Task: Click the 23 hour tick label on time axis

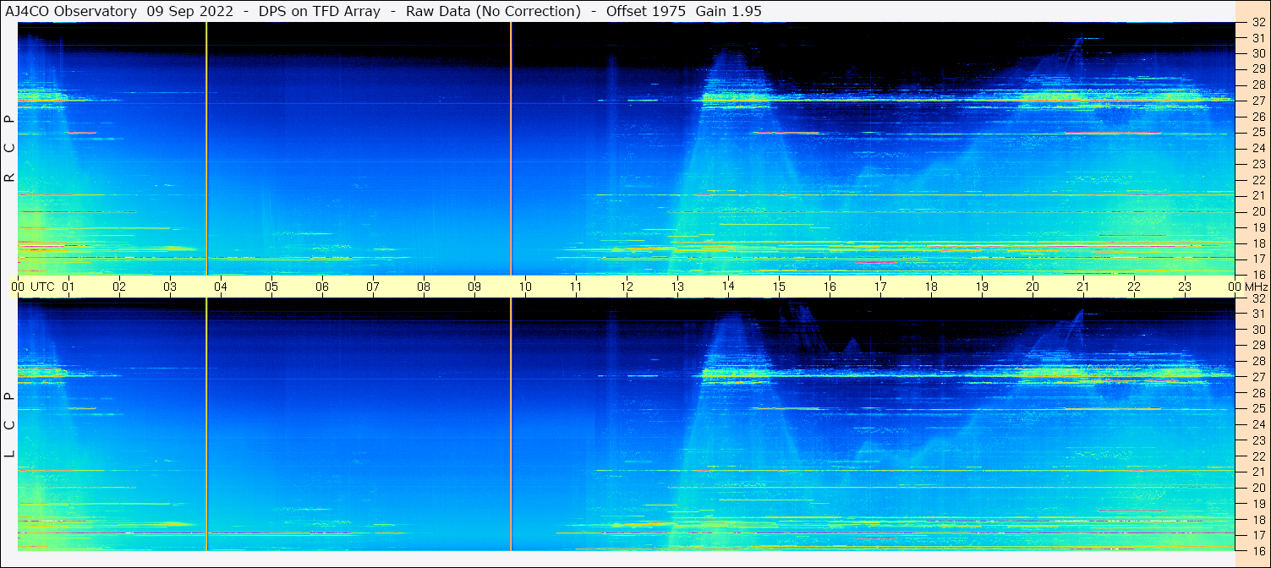Action: click(x=1185, y=287)
